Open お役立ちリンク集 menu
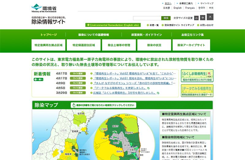The height and width of the screenshot is (160, 245). [x=193, y=35]
